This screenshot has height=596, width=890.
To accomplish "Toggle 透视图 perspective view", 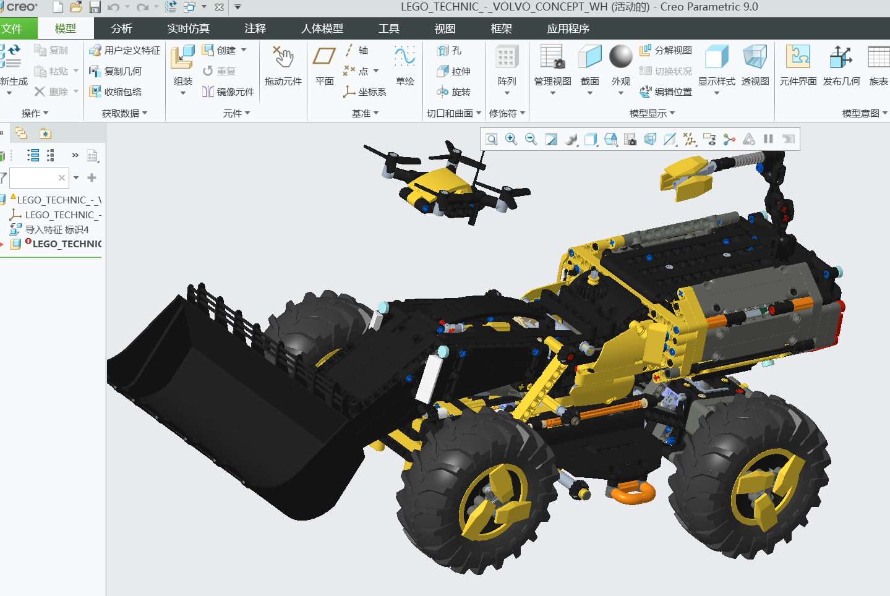I will (755, 66).
